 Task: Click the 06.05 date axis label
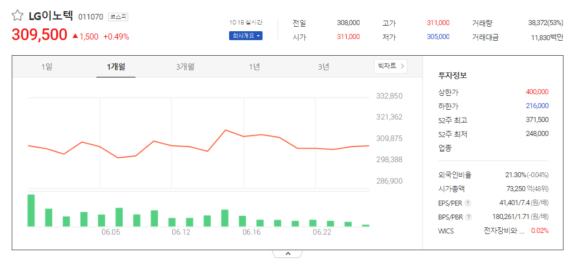tap(110, 233)
